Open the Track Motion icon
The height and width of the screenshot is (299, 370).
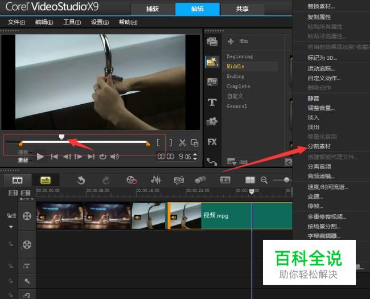pyautogui.click(x=200, y=180)
